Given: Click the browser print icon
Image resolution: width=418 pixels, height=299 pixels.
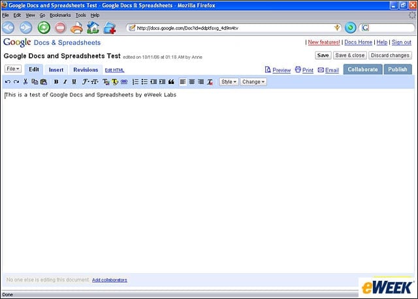Looking at the screenshot, I should 77,27.
